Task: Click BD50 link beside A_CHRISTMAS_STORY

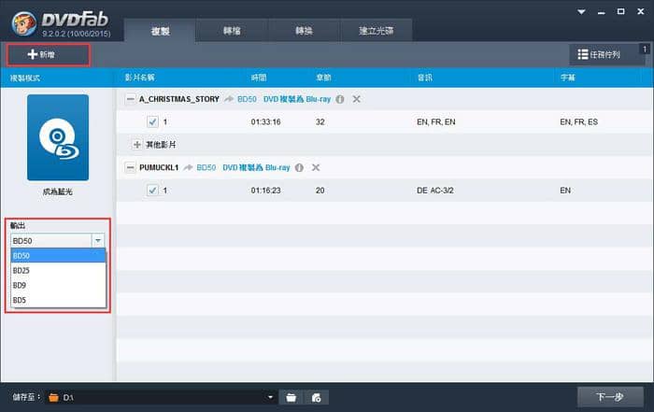Action: click(x=247, y=99)
